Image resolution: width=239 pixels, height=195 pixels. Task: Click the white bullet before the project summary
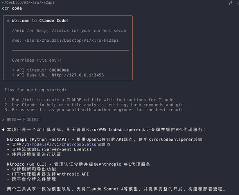pos(4,129)
